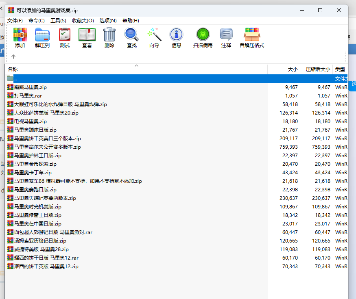The width and height of the screenshot is (356, 299).
Task: Click archive icon of 电视马里奥.zip
Action: [x=10, y=121]
